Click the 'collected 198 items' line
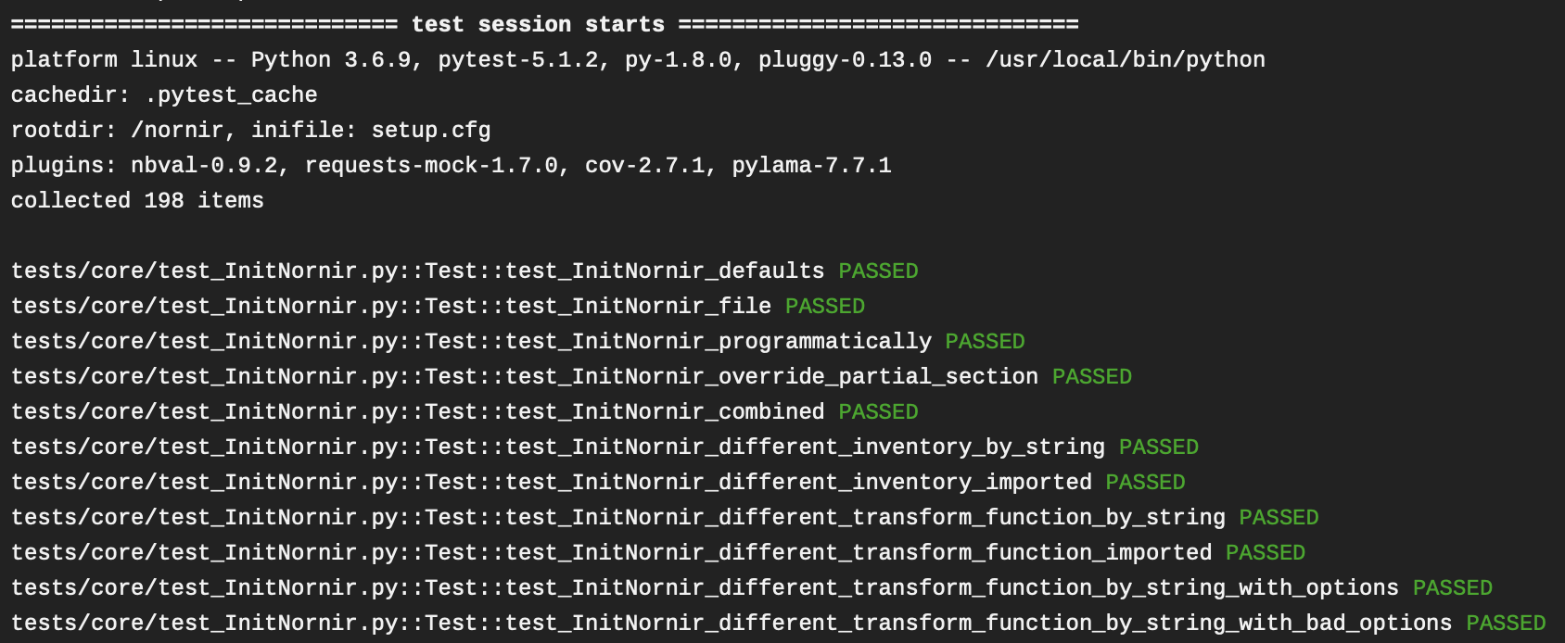 137,200
